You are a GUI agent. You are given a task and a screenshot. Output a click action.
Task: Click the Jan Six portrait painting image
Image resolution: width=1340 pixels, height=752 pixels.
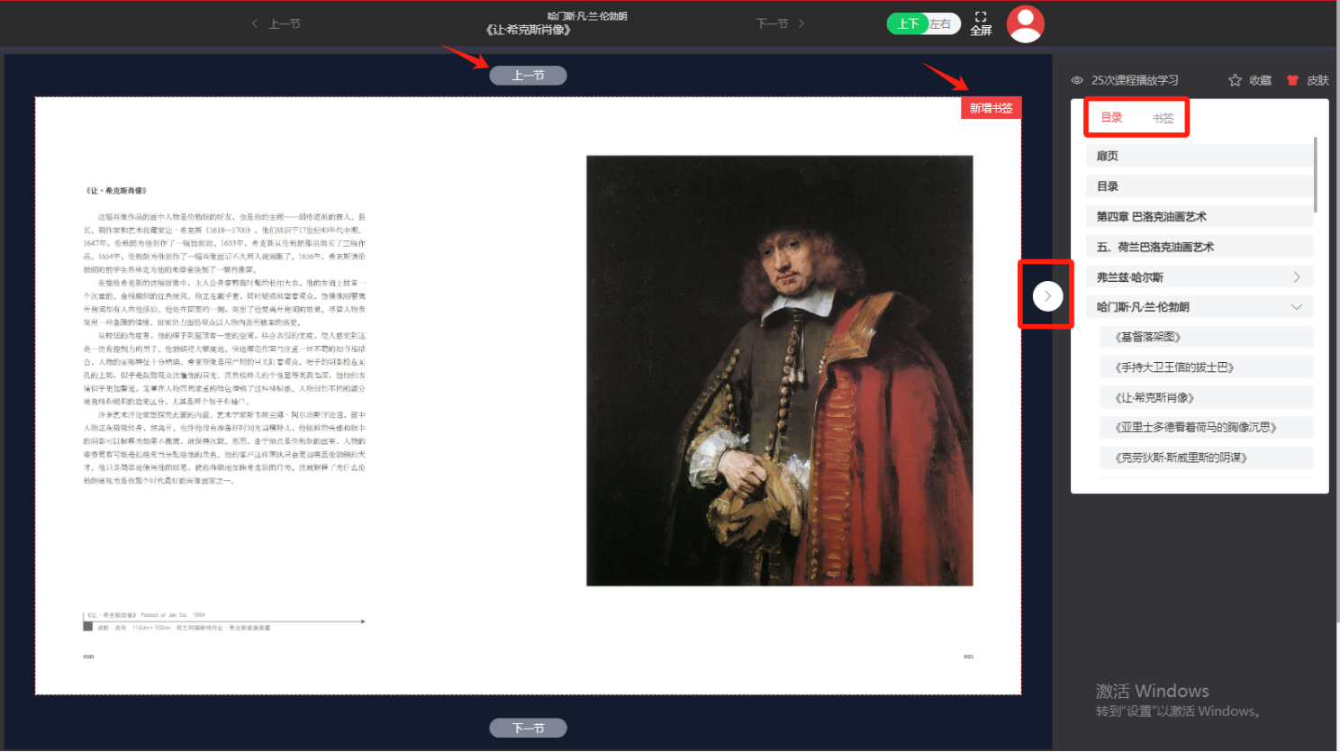(780, 370)
